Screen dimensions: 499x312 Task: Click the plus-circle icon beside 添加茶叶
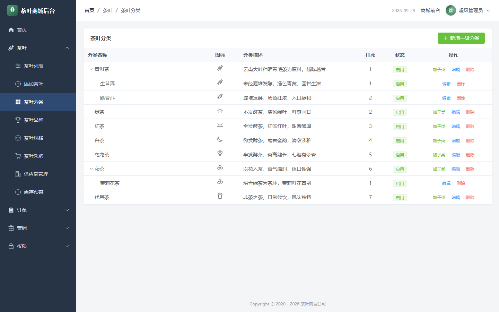tap(18, 84)
